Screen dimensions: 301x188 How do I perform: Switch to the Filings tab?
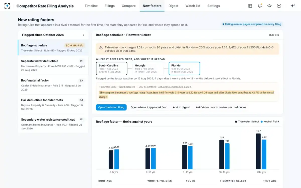tap(110, 6)
